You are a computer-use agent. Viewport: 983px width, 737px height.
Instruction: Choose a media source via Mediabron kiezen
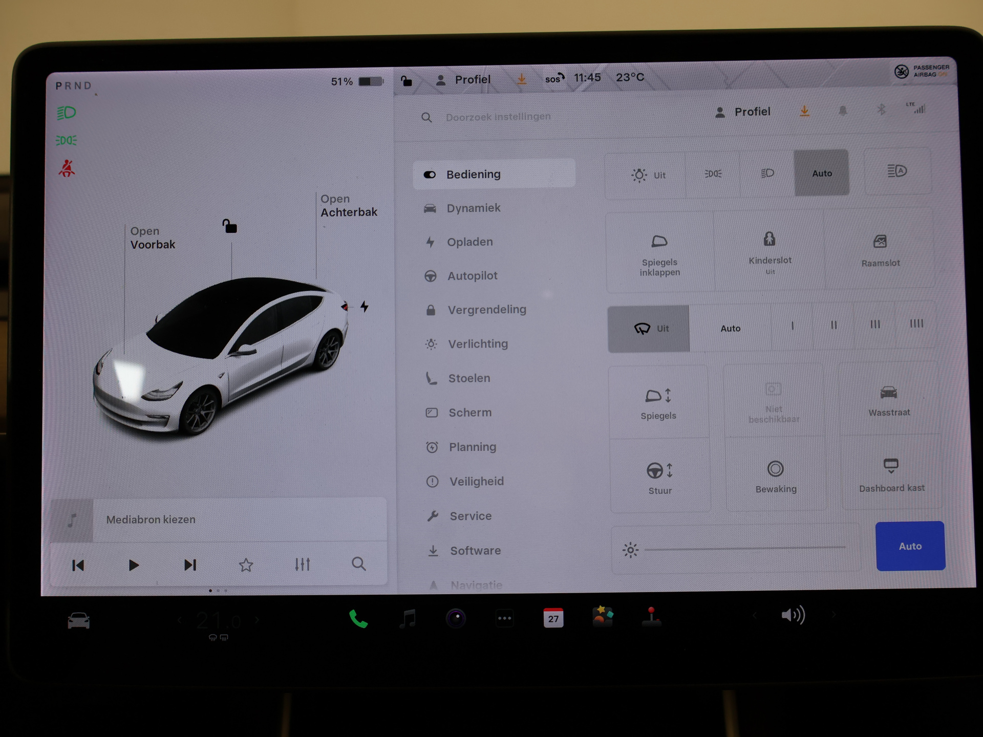coord(219,519)
